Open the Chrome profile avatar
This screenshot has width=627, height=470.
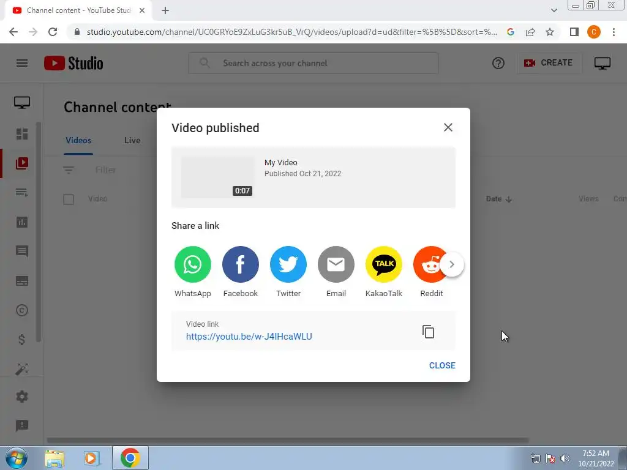pyautogui.click(x=594, y=32)
